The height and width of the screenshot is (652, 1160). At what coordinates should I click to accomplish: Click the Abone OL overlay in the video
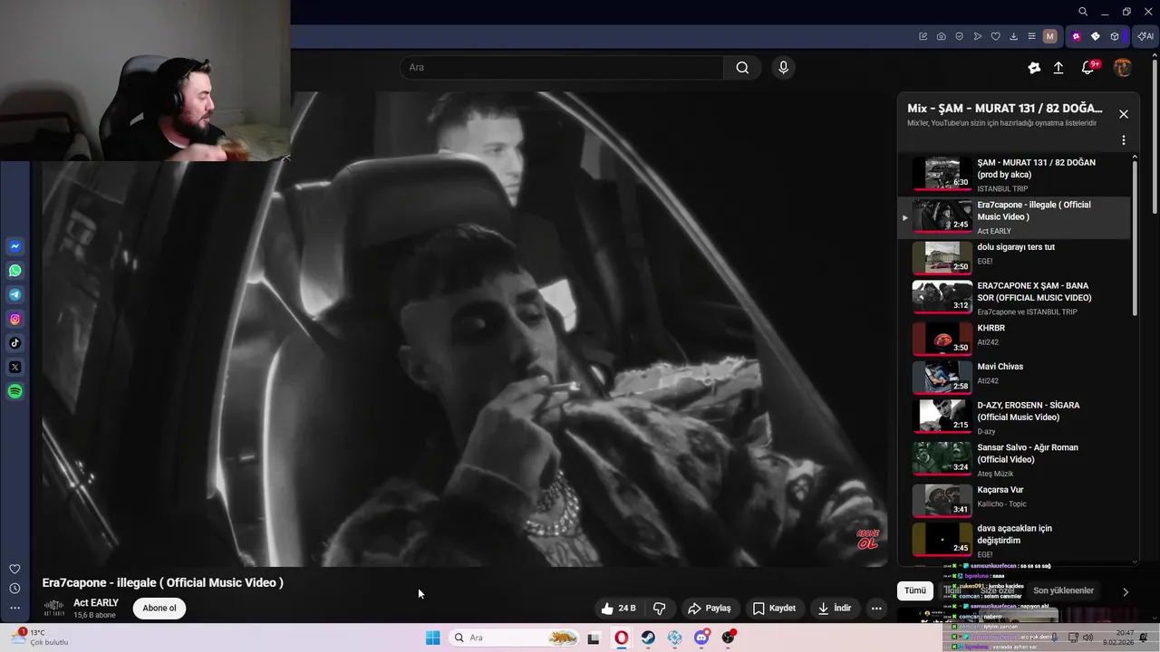[867, 539]
